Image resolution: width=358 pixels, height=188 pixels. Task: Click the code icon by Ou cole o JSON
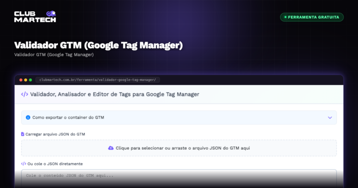(x=23, y=164)
